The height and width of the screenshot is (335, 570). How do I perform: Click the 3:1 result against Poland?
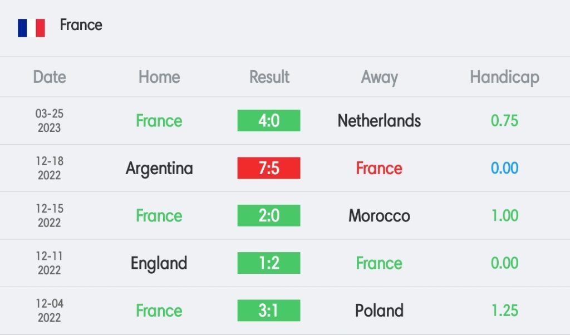click(x=269, y=311)
